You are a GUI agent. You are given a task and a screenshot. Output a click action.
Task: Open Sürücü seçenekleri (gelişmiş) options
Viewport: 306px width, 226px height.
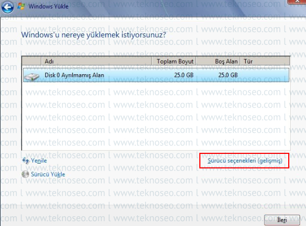click(x=245, y=161)
